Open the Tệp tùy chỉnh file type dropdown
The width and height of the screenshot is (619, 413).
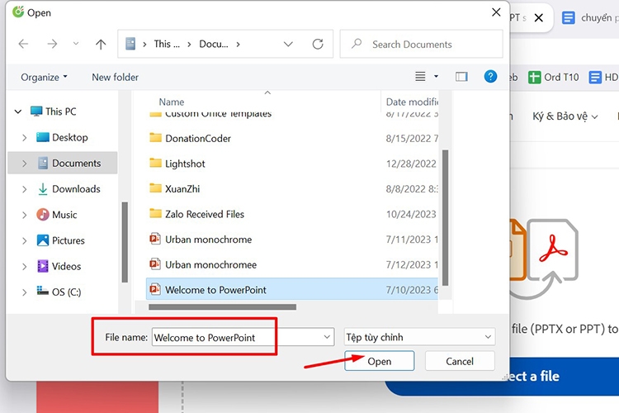[x=419, y=337]
